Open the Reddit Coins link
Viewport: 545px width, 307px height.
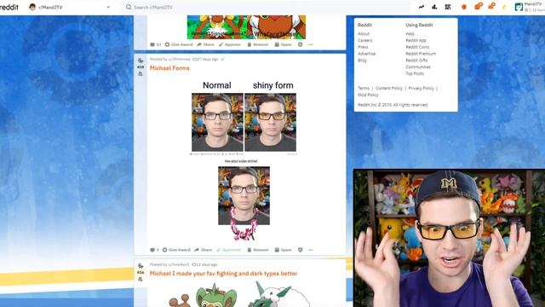(417, 47)
